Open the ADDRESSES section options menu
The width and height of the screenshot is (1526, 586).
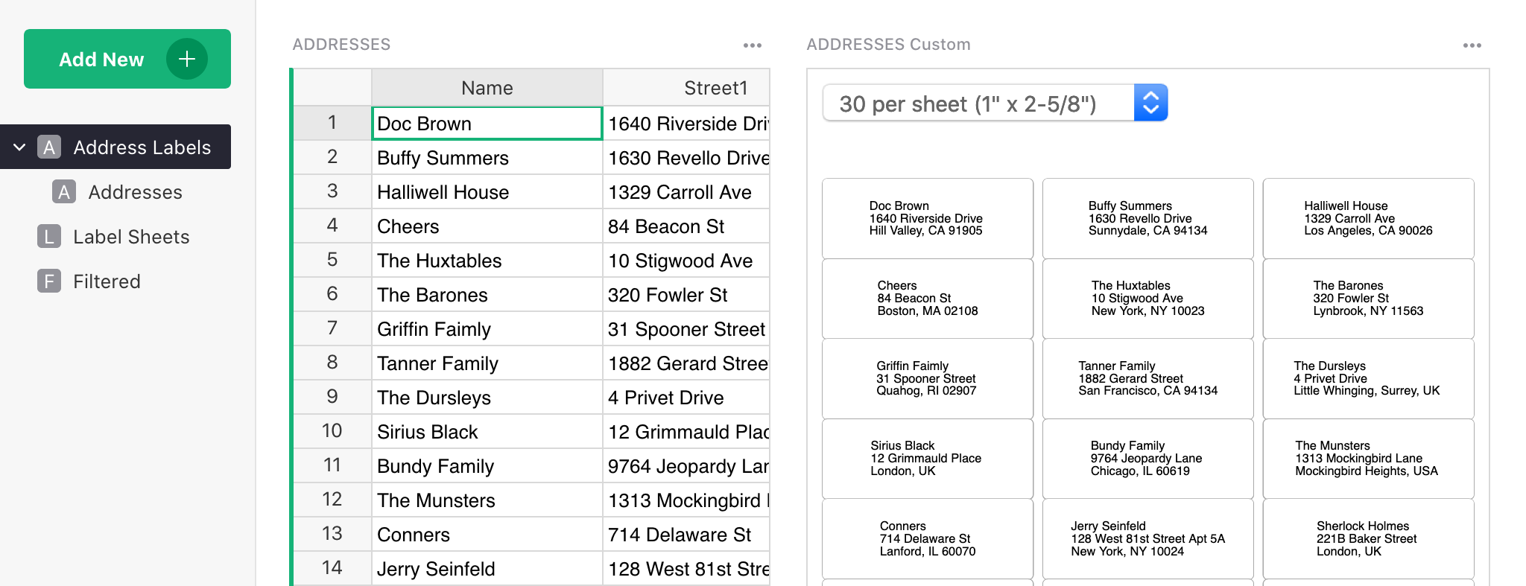click(x=753, y=45)
